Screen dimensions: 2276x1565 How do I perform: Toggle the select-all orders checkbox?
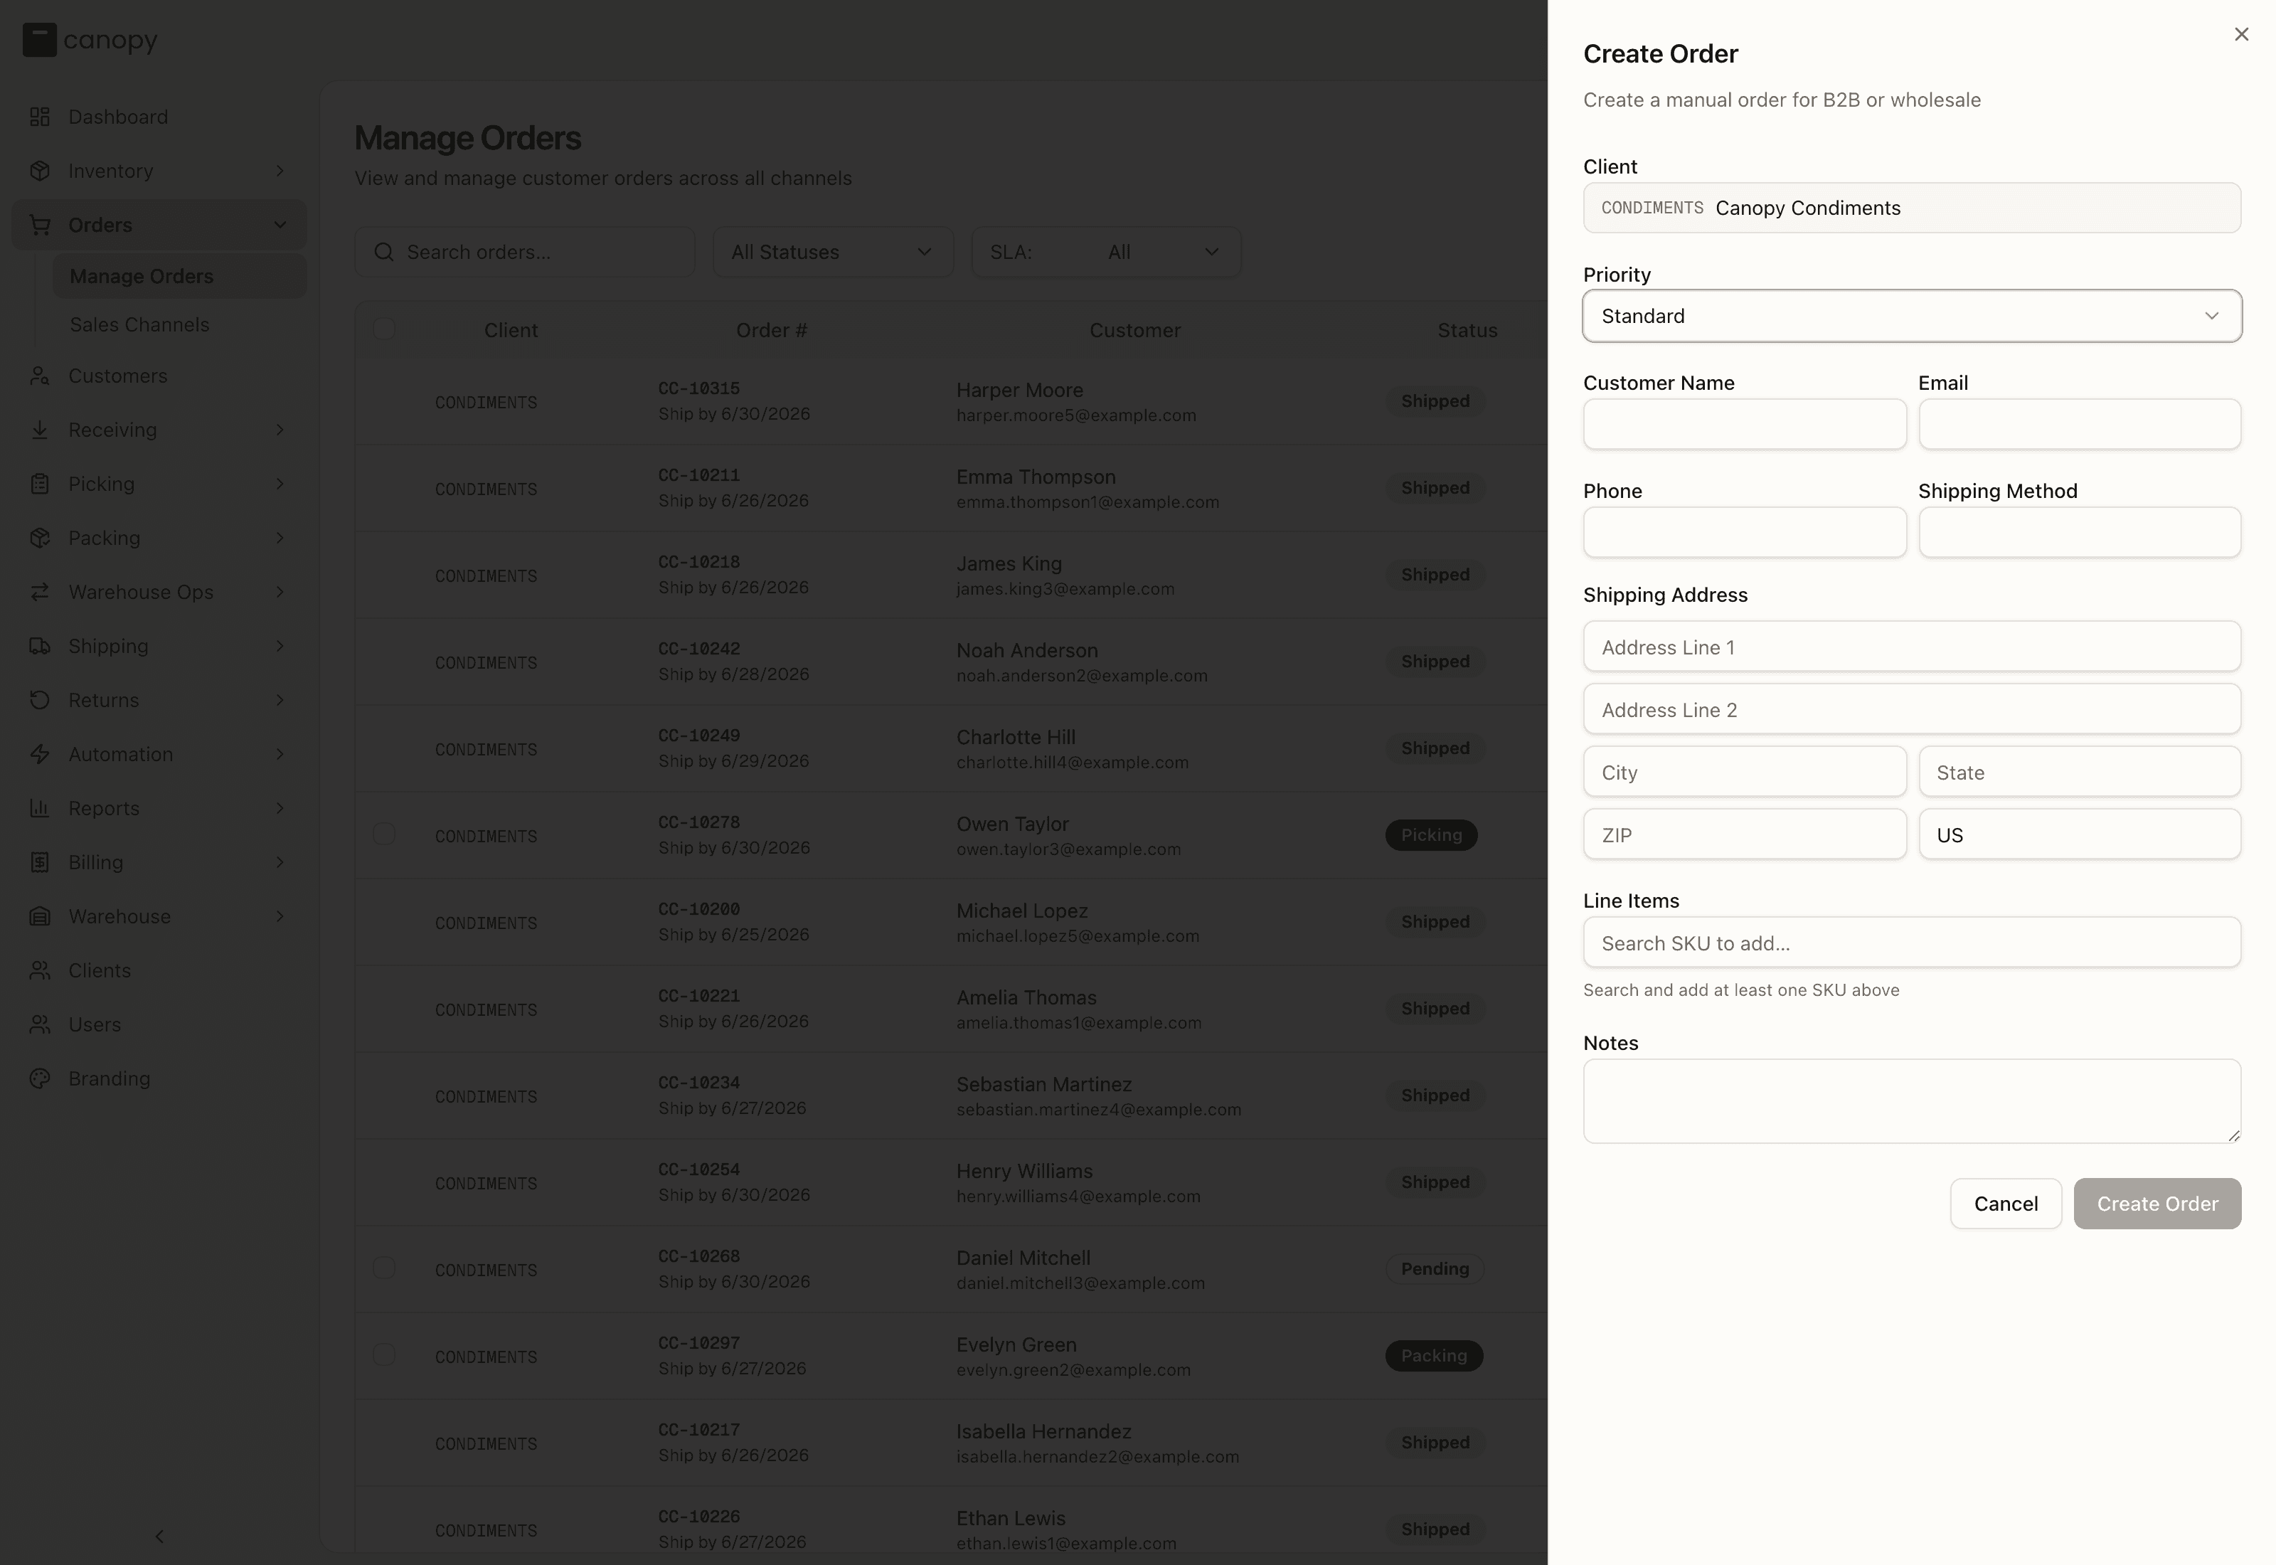click(384, 329)
